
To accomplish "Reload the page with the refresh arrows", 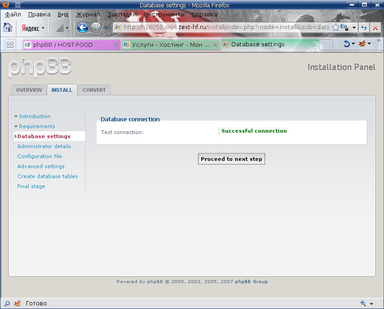I will (x=364, y=28).
